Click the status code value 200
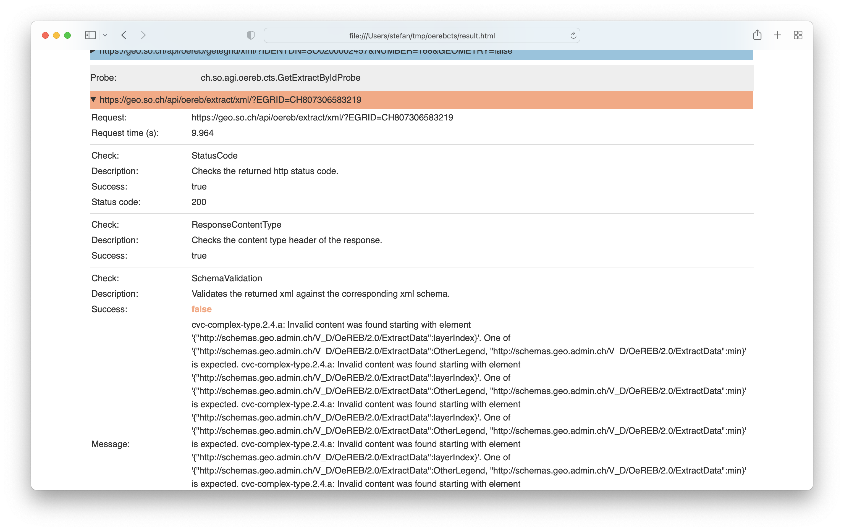 point(199,202)
